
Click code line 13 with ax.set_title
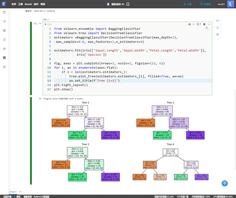click(x=94, y=81)
